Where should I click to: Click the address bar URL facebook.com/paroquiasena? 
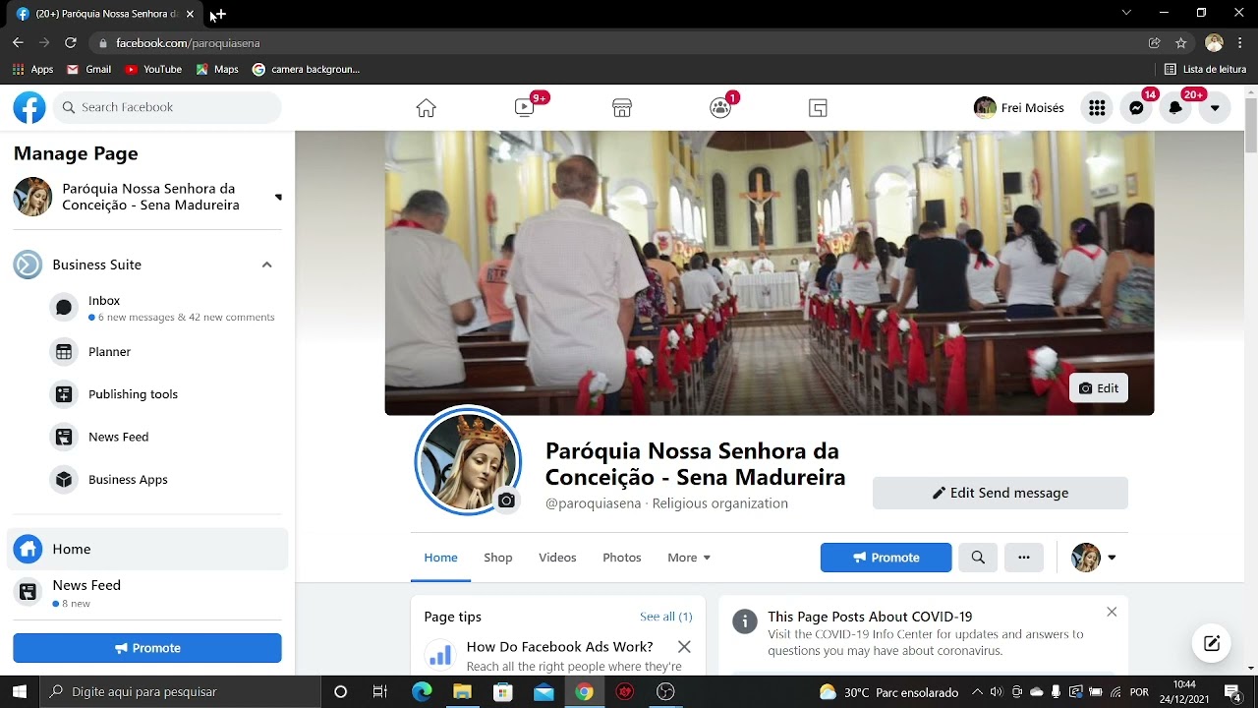[x=188, y=43]
